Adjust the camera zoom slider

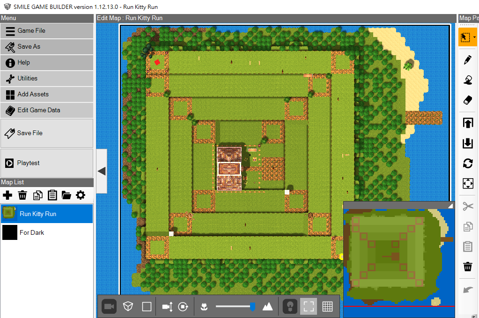coord(236,306)
